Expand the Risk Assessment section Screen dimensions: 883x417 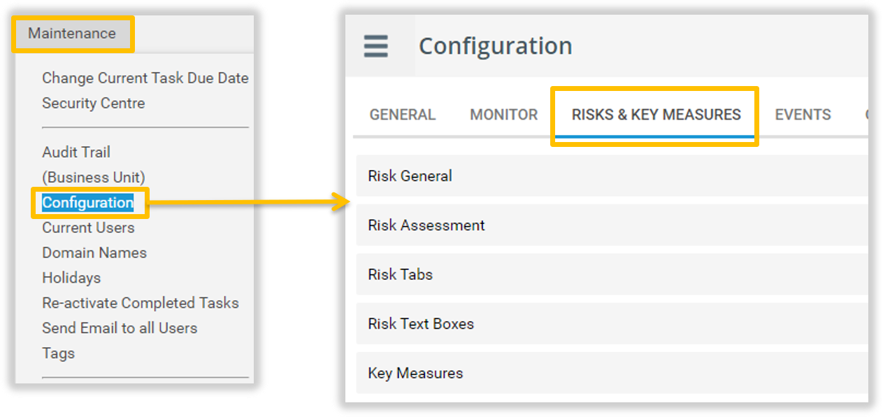[x=612, y=225]
